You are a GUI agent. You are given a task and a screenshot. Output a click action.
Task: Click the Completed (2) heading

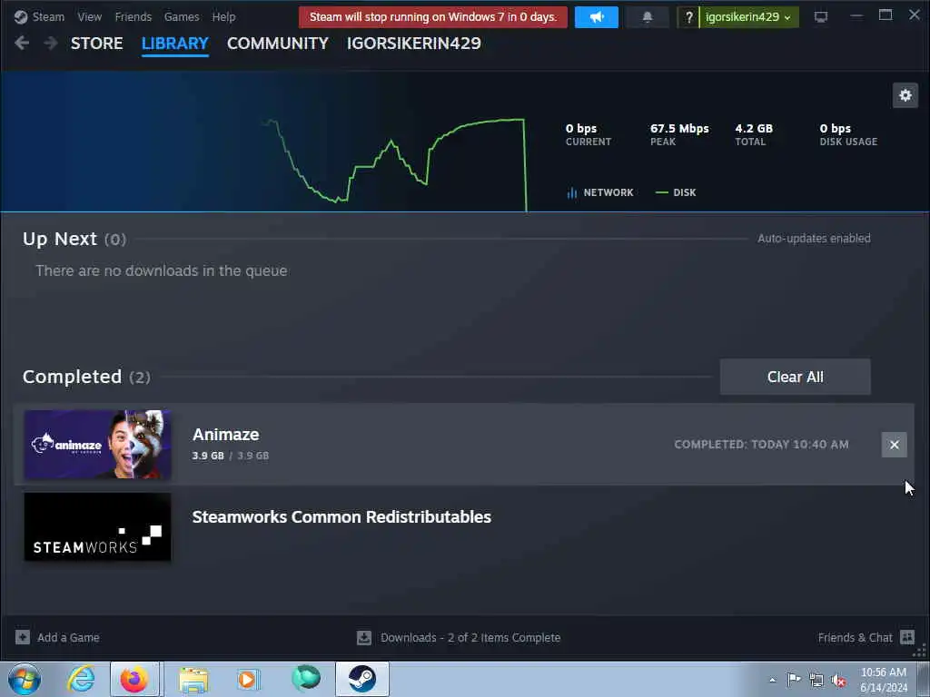[86, 377]
